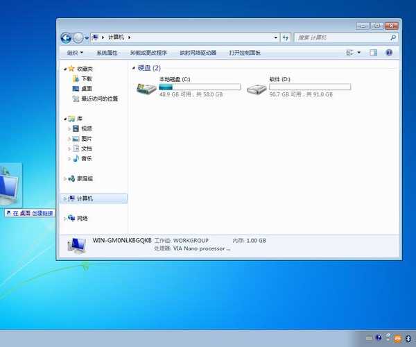416x347 pixels.
Task: Open the 组织 (Organize) dropdown menu
Action: coord(75,53)
